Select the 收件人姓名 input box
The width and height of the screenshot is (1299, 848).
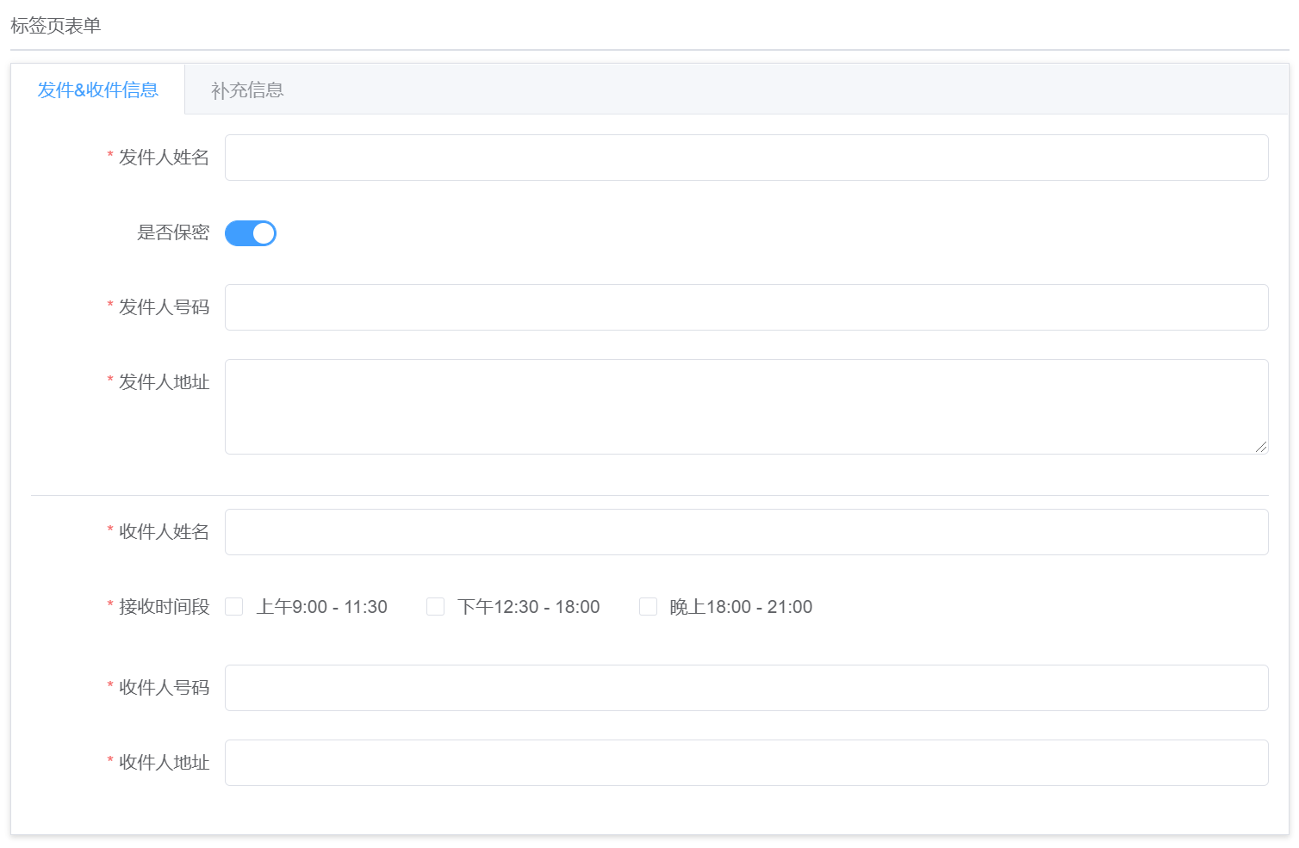point(746,532)
